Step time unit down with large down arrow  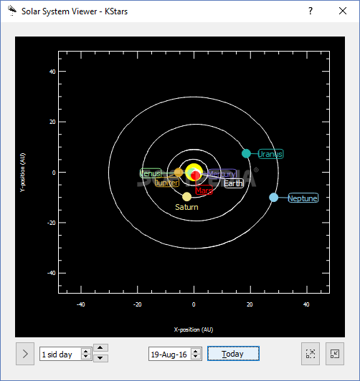(100, 358)
